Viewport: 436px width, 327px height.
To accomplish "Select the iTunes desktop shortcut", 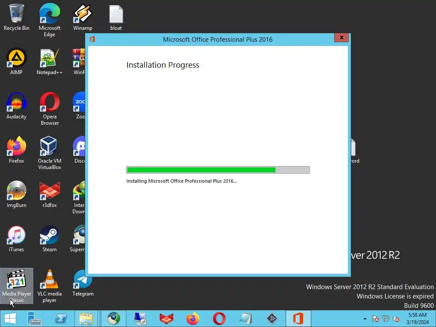I will pos(17,239).
